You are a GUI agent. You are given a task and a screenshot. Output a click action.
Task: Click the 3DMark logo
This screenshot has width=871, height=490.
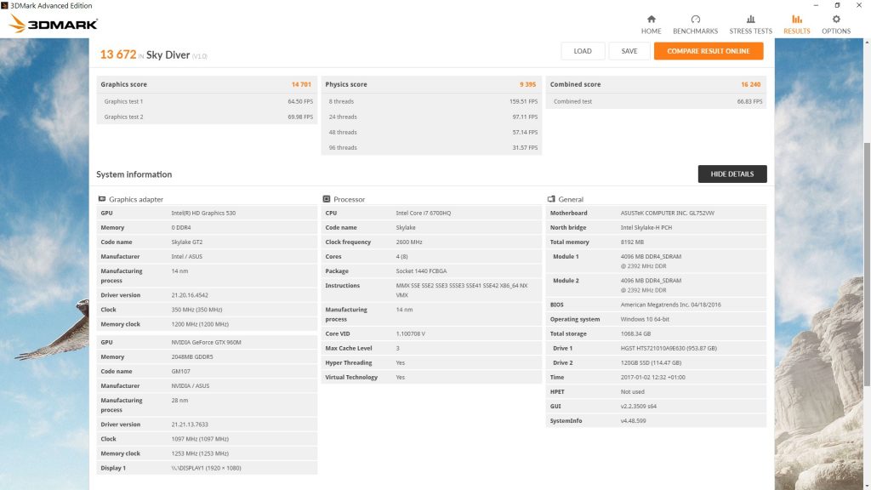point(54,24)
